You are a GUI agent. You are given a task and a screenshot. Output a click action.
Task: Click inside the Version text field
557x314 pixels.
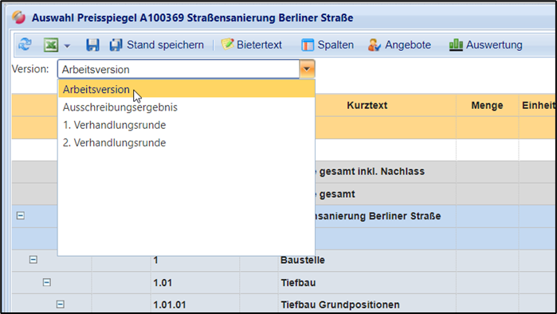coord(178,69)
